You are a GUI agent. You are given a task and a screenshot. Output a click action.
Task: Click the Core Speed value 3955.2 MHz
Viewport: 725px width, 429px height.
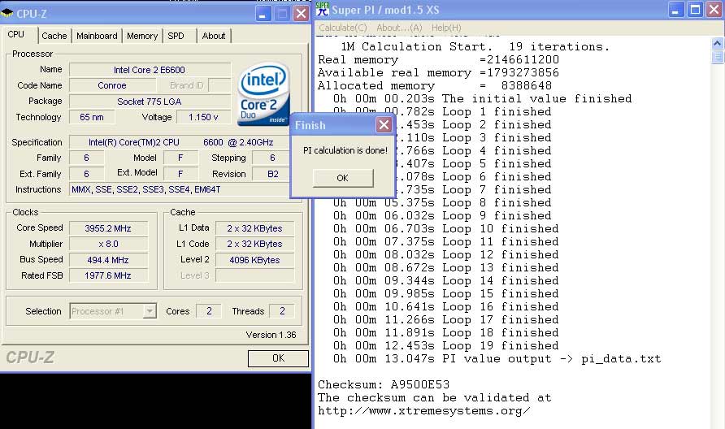[x=108, y=228]
